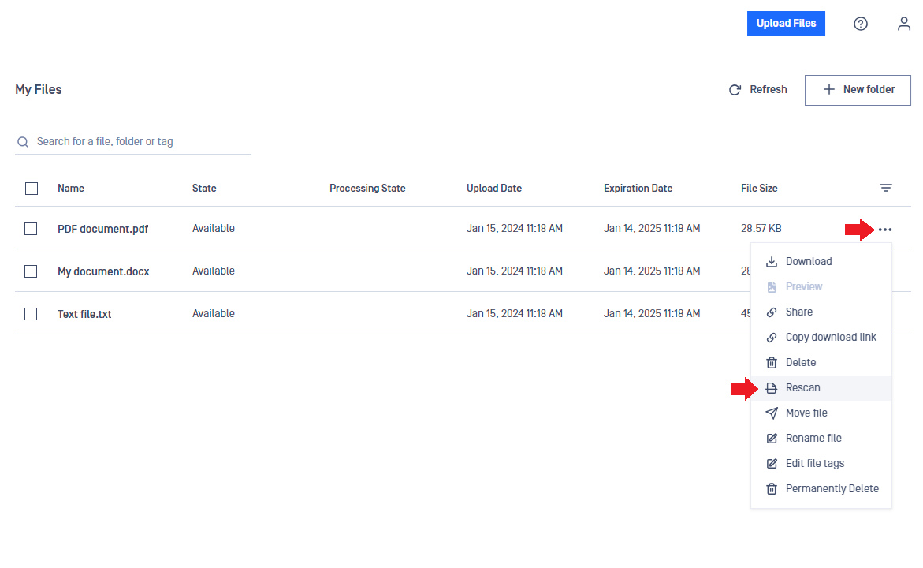The height and width of the screenshot is (568, 923).
Task: Open the help question mark icon
Action: (x=861, y=24)
